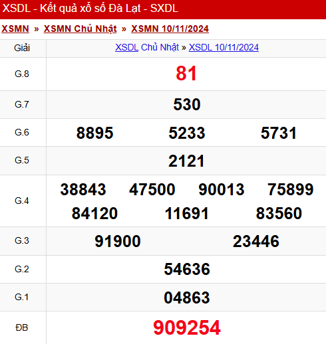The width and height of the screenshot is (326, 344).
Task: Click the G.1 number 04863
Action: (x=187, y=298)
